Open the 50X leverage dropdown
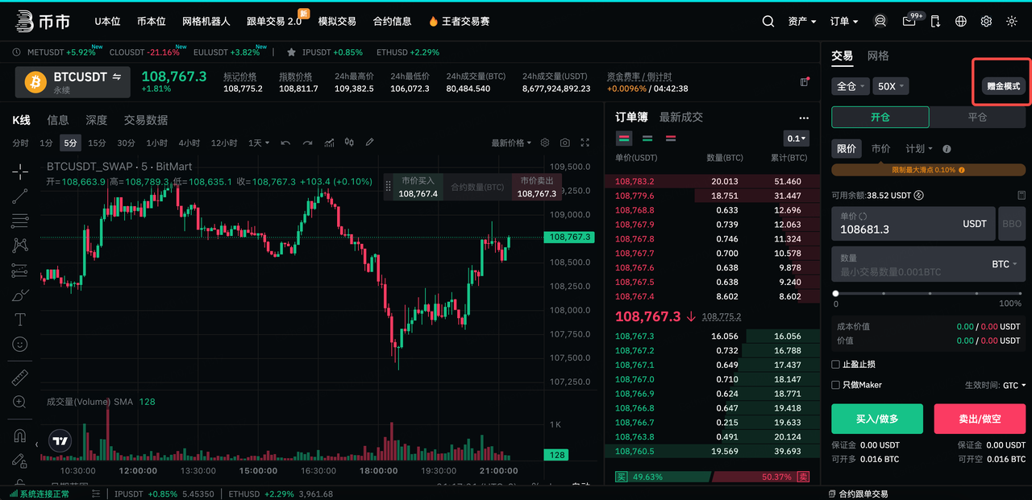This screenshot has width=1032, height=500. click(x=891, y=86)
